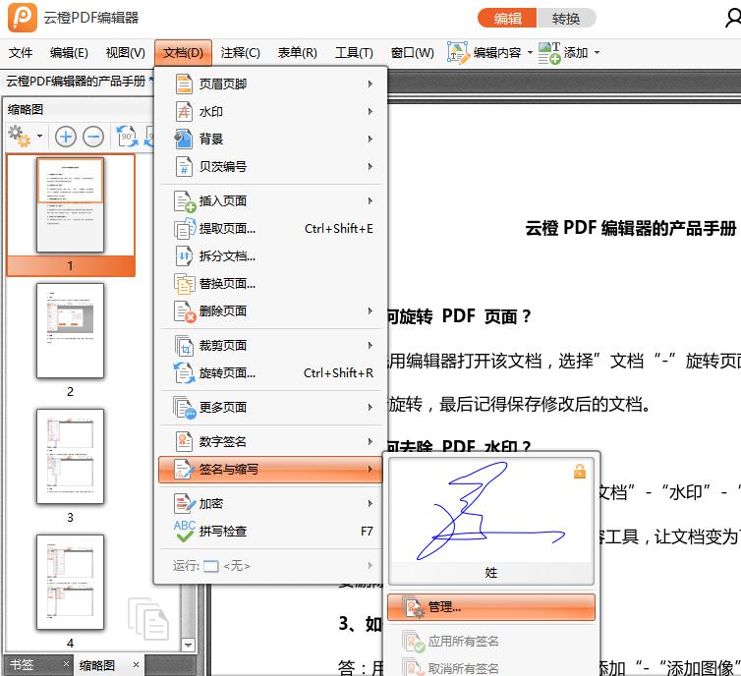Switch to 转换 mode toggle
This screenshot has width=741, height=676.
[566, 19]
